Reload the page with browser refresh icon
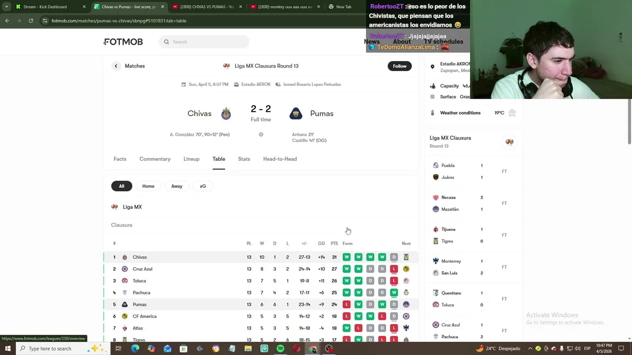 pyautogui.click(x=31, y=21)
